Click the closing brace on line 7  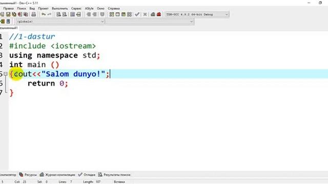pyautogui.click(x=11, y=93)
